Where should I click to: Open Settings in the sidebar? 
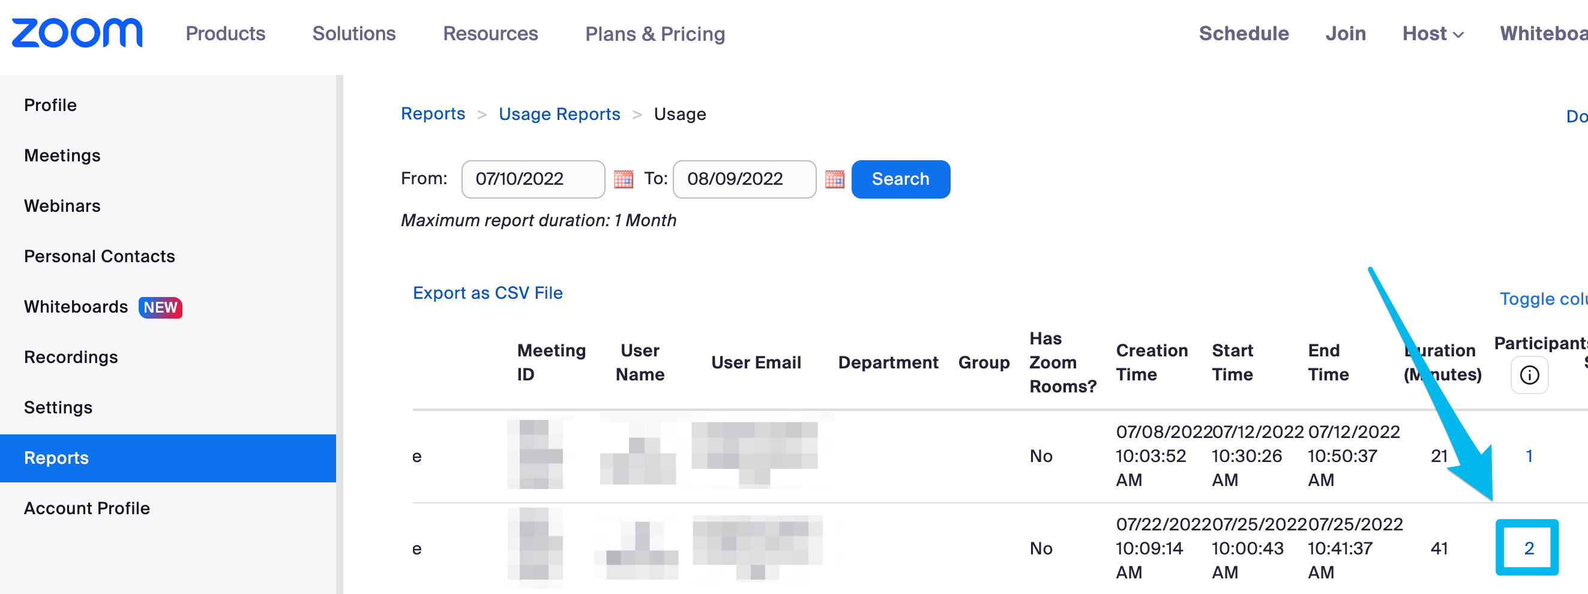tap(59, 408)
